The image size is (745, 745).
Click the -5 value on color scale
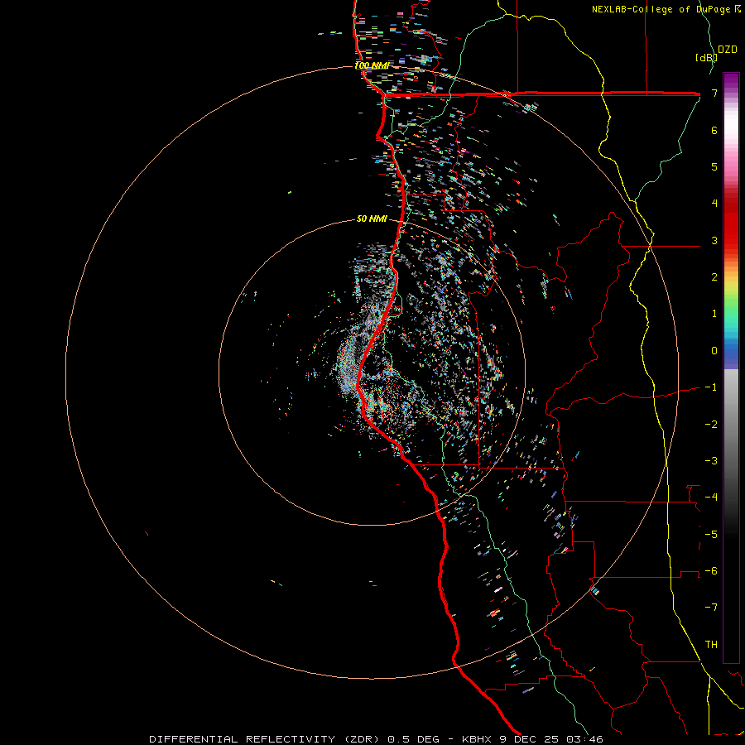tap(711, 535)
